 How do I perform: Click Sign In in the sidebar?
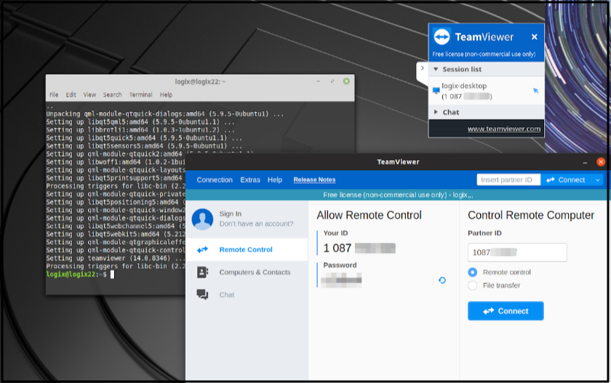[x=231, y=214]
